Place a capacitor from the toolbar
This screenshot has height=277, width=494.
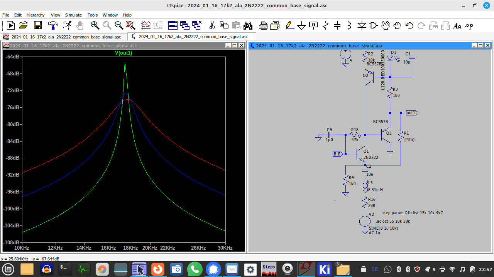coord(338,25)
